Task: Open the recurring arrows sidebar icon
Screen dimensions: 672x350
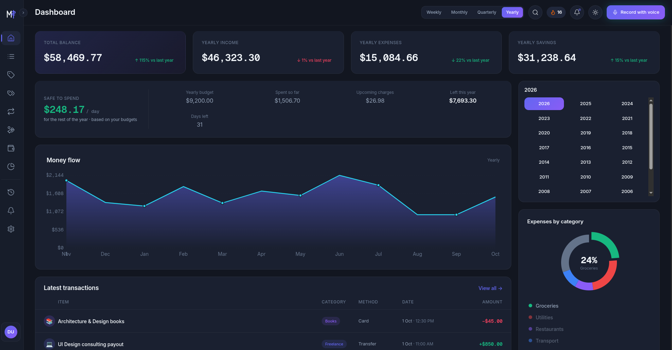Action: tap(11, 111)
